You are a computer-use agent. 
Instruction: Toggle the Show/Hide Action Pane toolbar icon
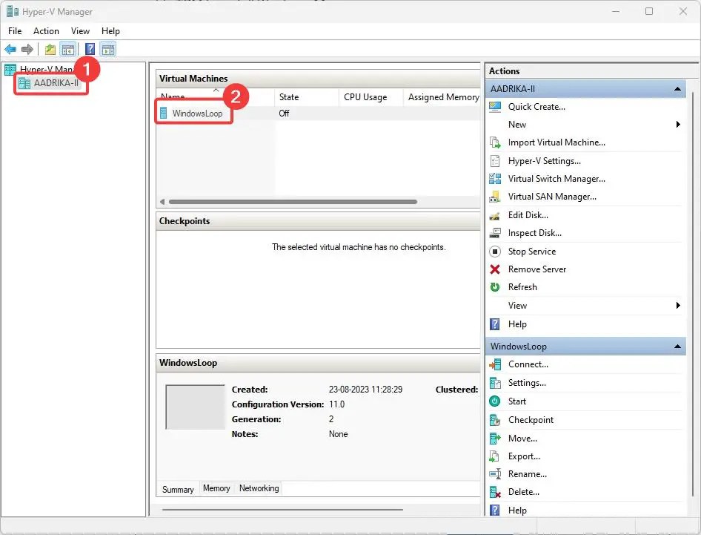coord(108,49)
